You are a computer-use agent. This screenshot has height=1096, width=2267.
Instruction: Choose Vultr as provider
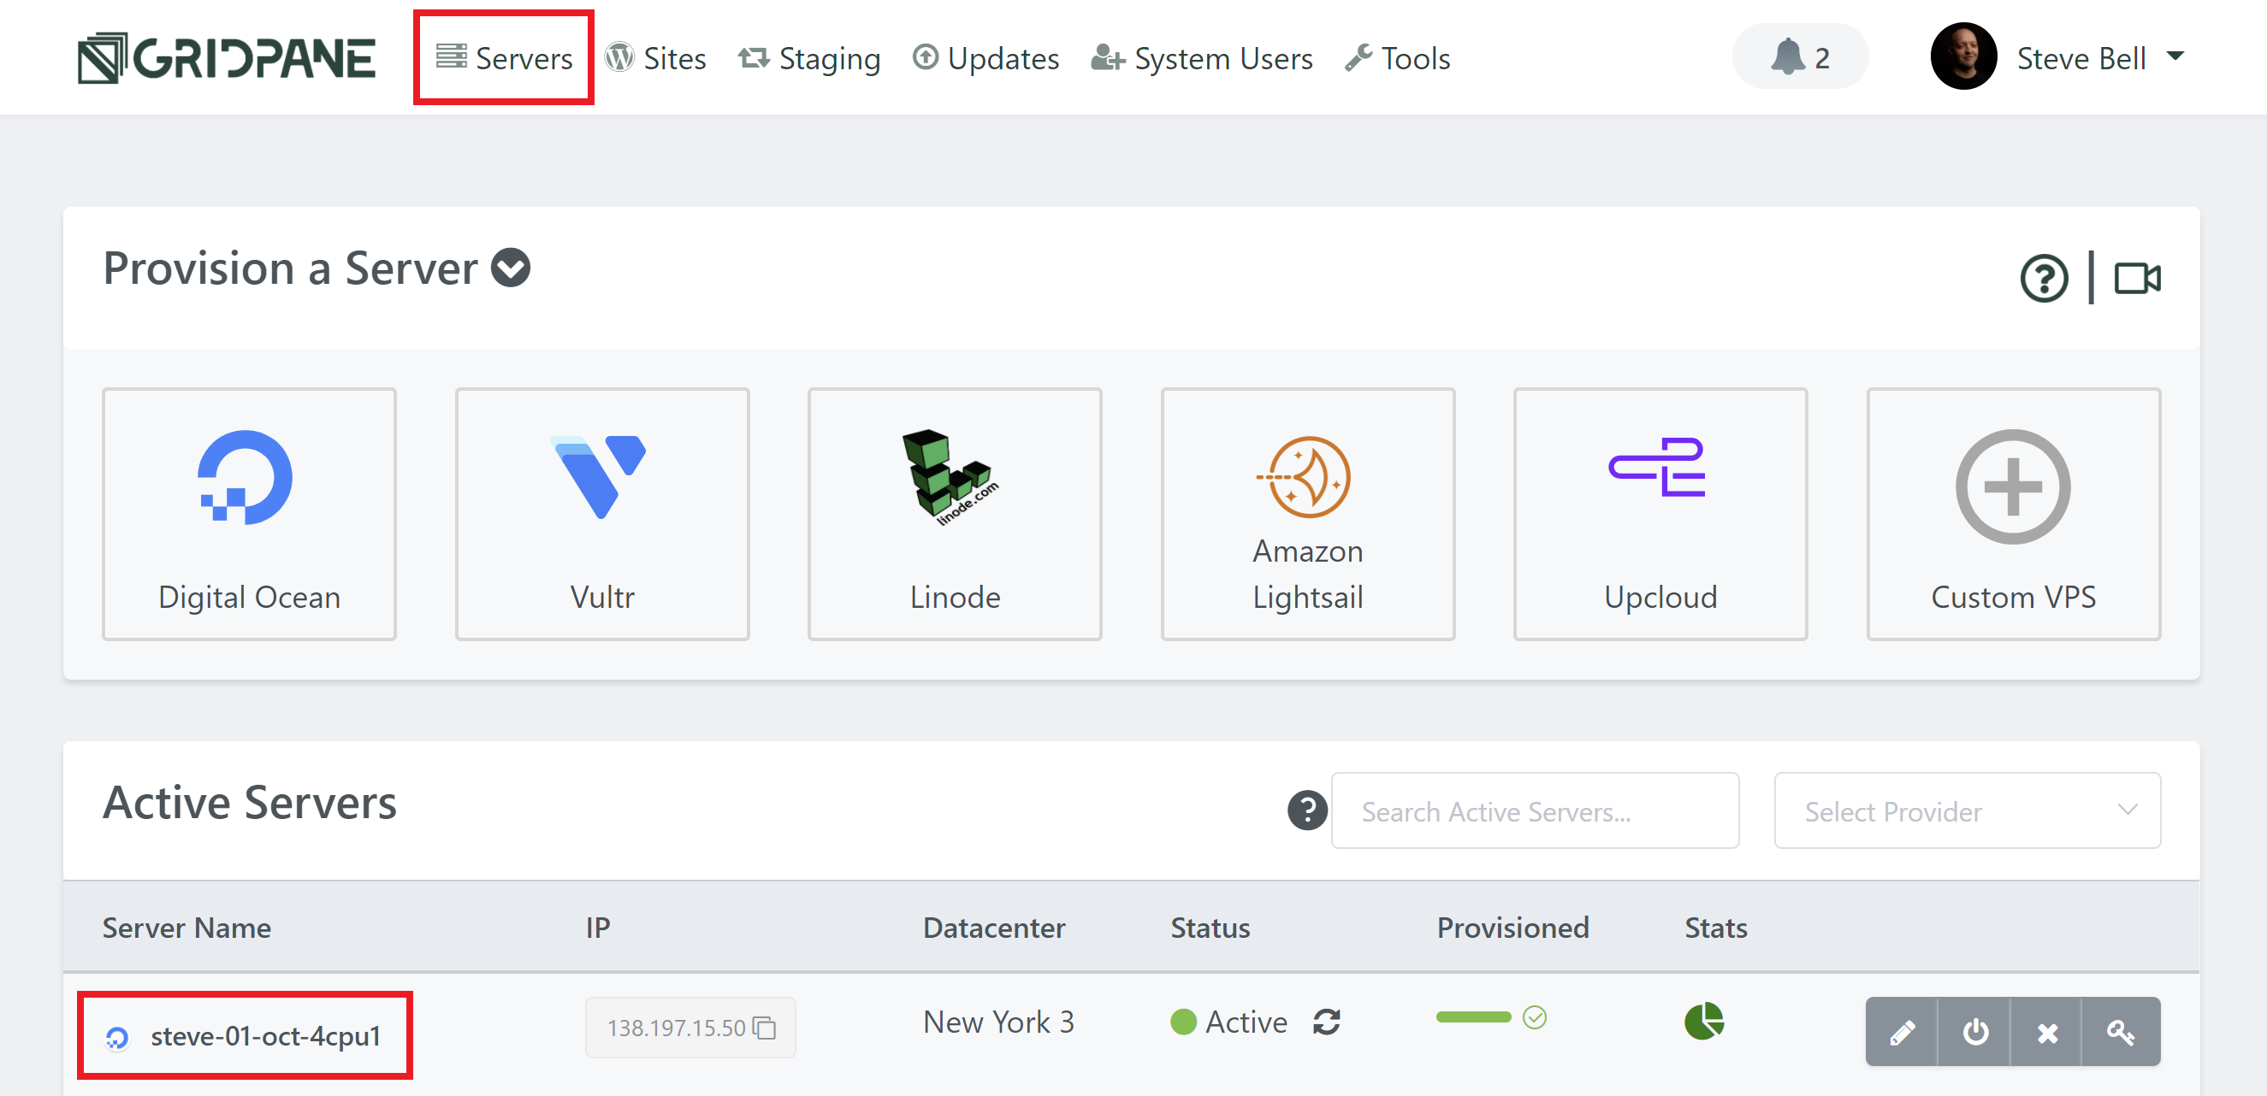click(602, 515)
